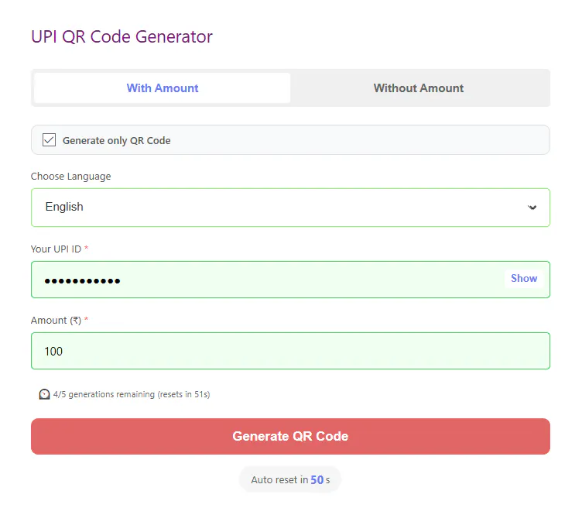The image size is (582, 515).
Task: Show the hidden UPI ID
Action: (x=524, y=279)
